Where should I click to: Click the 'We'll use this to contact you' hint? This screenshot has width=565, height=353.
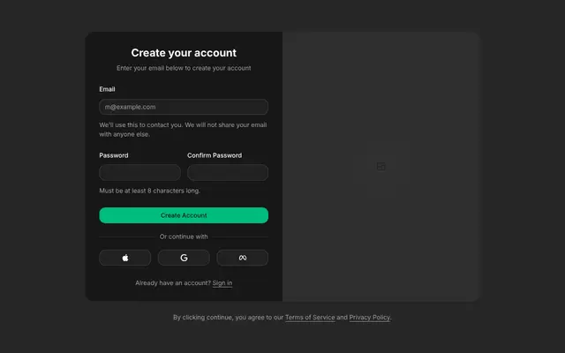tap(183, 130)
